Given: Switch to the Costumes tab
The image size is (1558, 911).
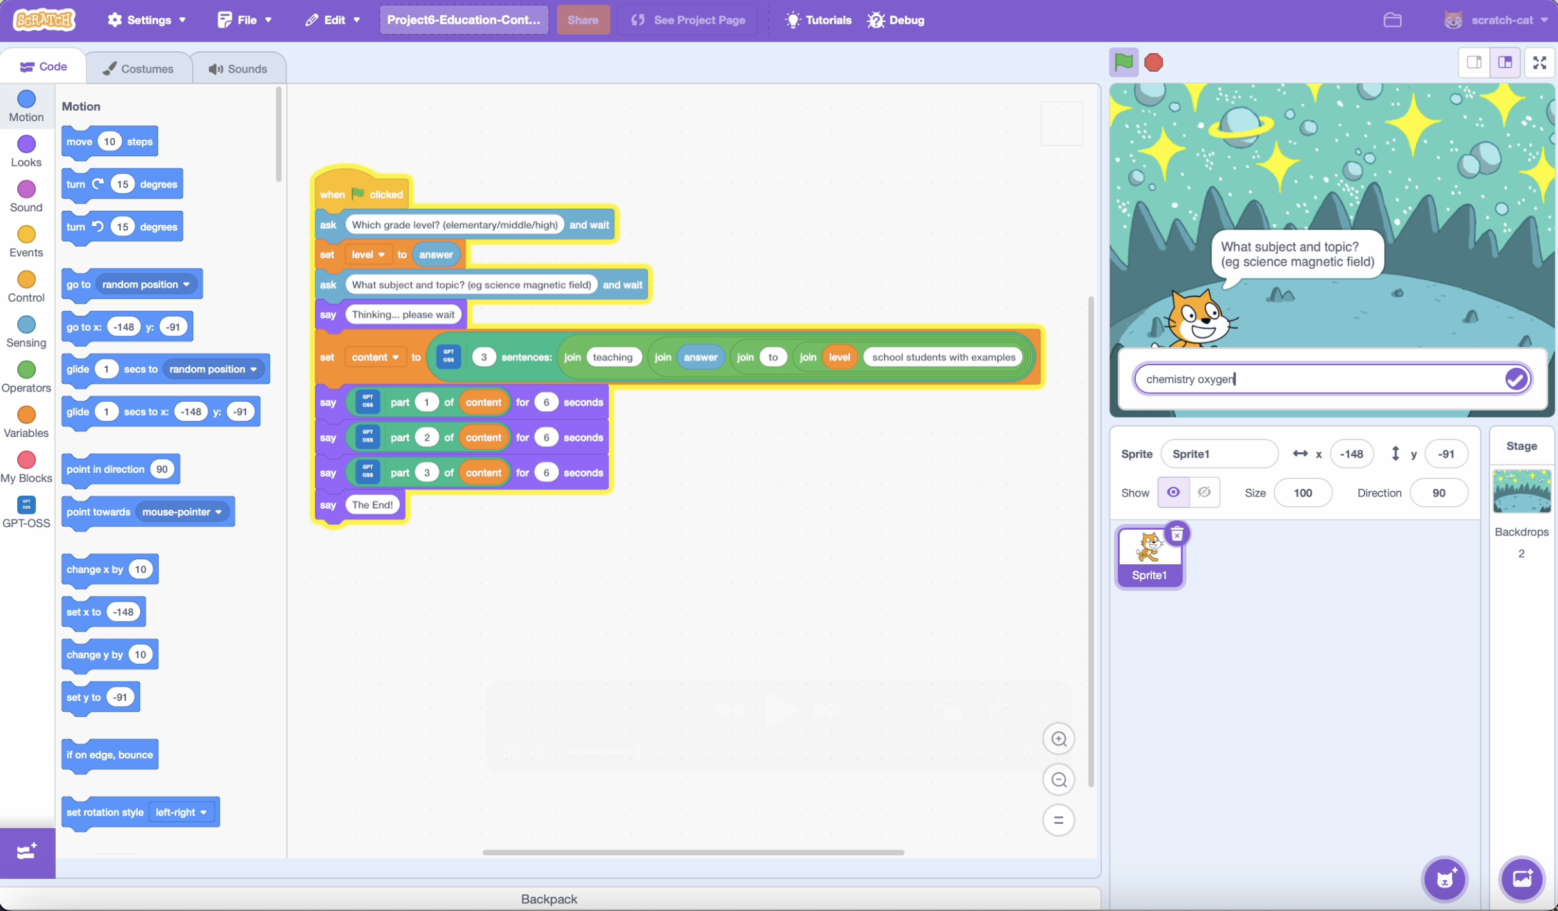Looking at the screenshot, I should click(x=138, y=69).
